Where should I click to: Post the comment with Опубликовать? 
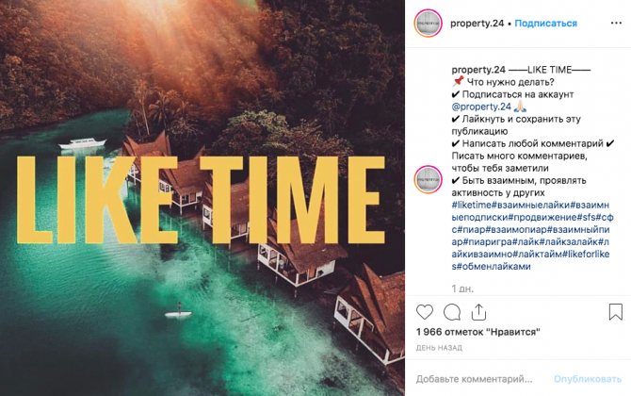pos(588,379)
